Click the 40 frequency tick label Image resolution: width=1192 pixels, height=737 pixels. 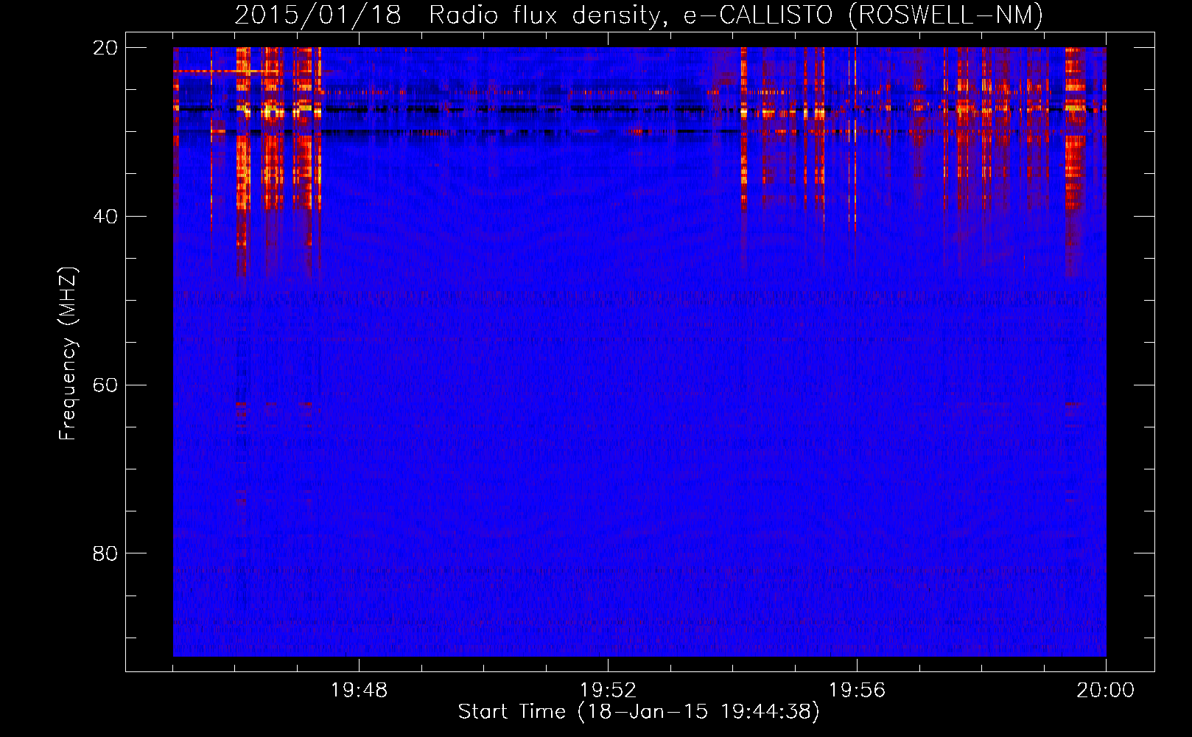coord(105,217)
